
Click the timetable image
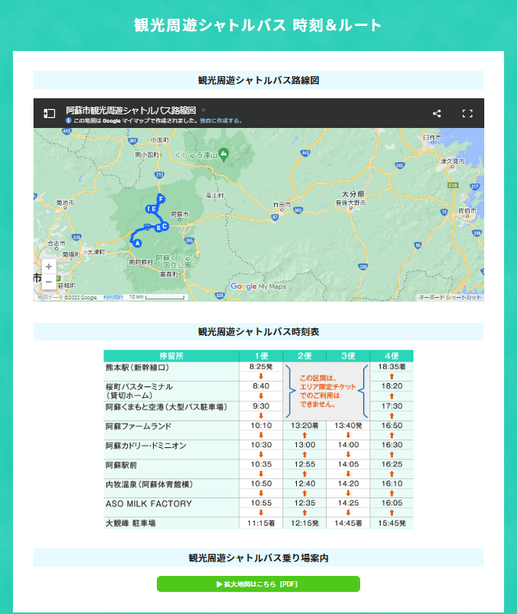point(258,440)
